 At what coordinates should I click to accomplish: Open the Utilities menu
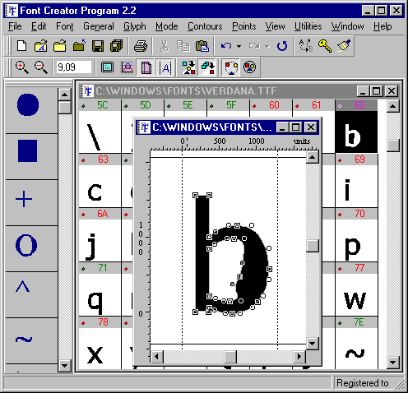[x=308, y=26]
